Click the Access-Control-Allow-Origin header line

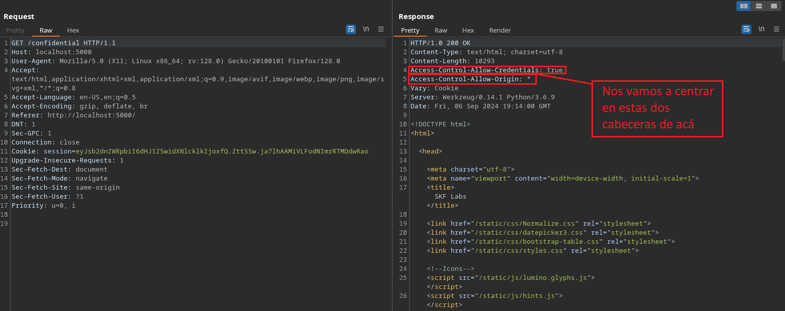(470, 79)
